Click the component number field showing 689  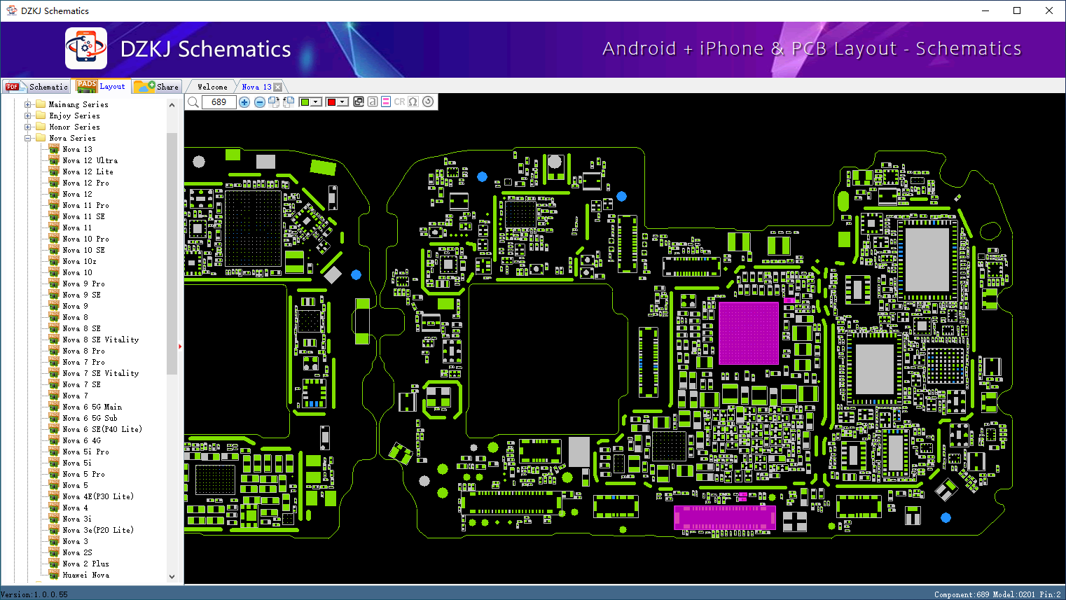tap(219, 102)
